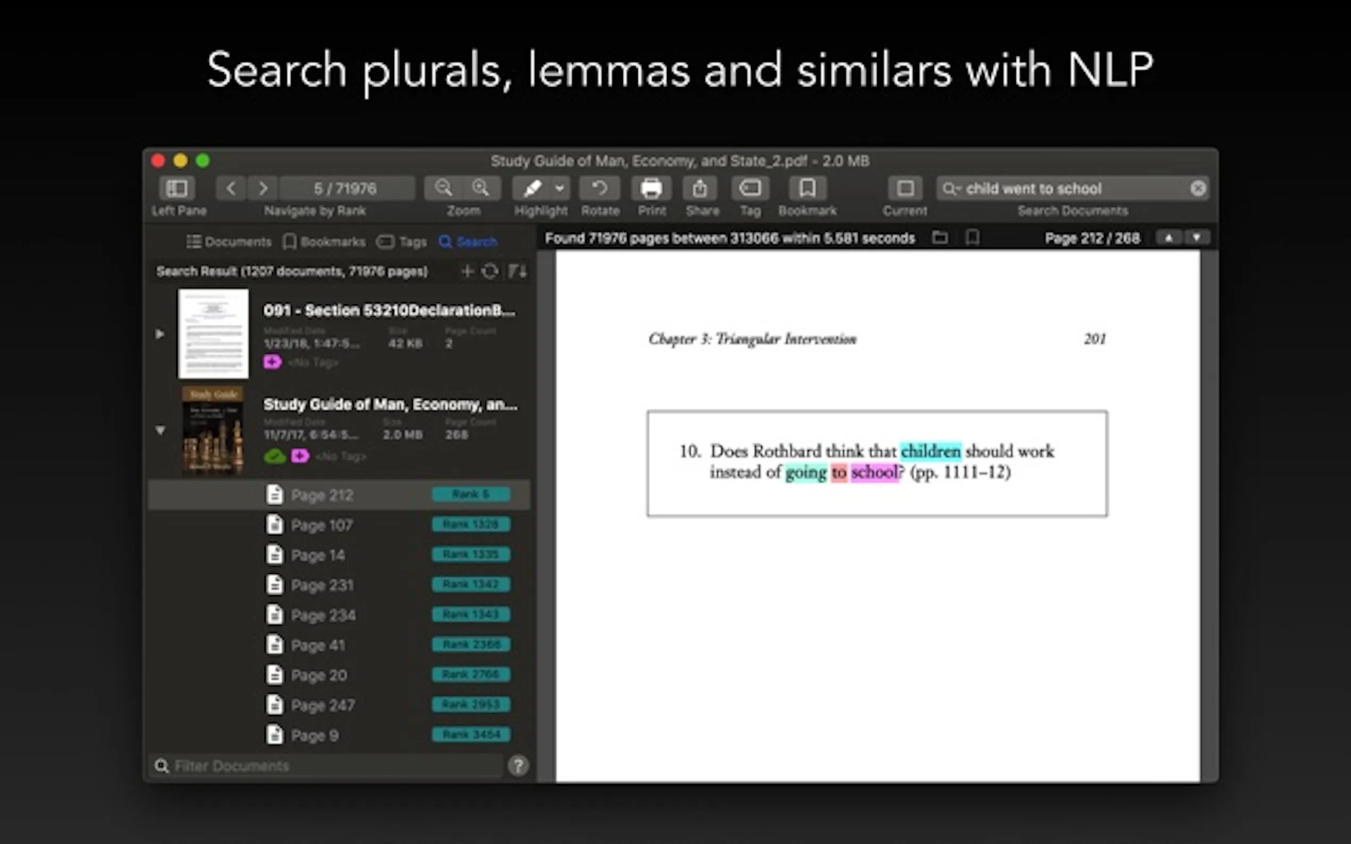This screenshot has width=1351, height=844.
Task: Click the highlighted word 'to' in the question
Action: click(839, 473)
